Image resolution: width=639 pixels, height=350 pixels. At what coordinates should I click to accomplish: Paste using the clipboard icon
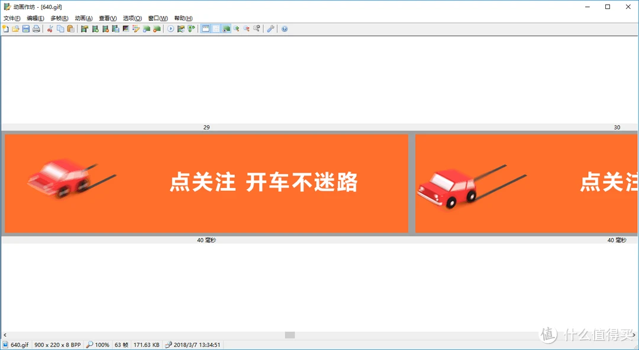[x=70, y=29]
